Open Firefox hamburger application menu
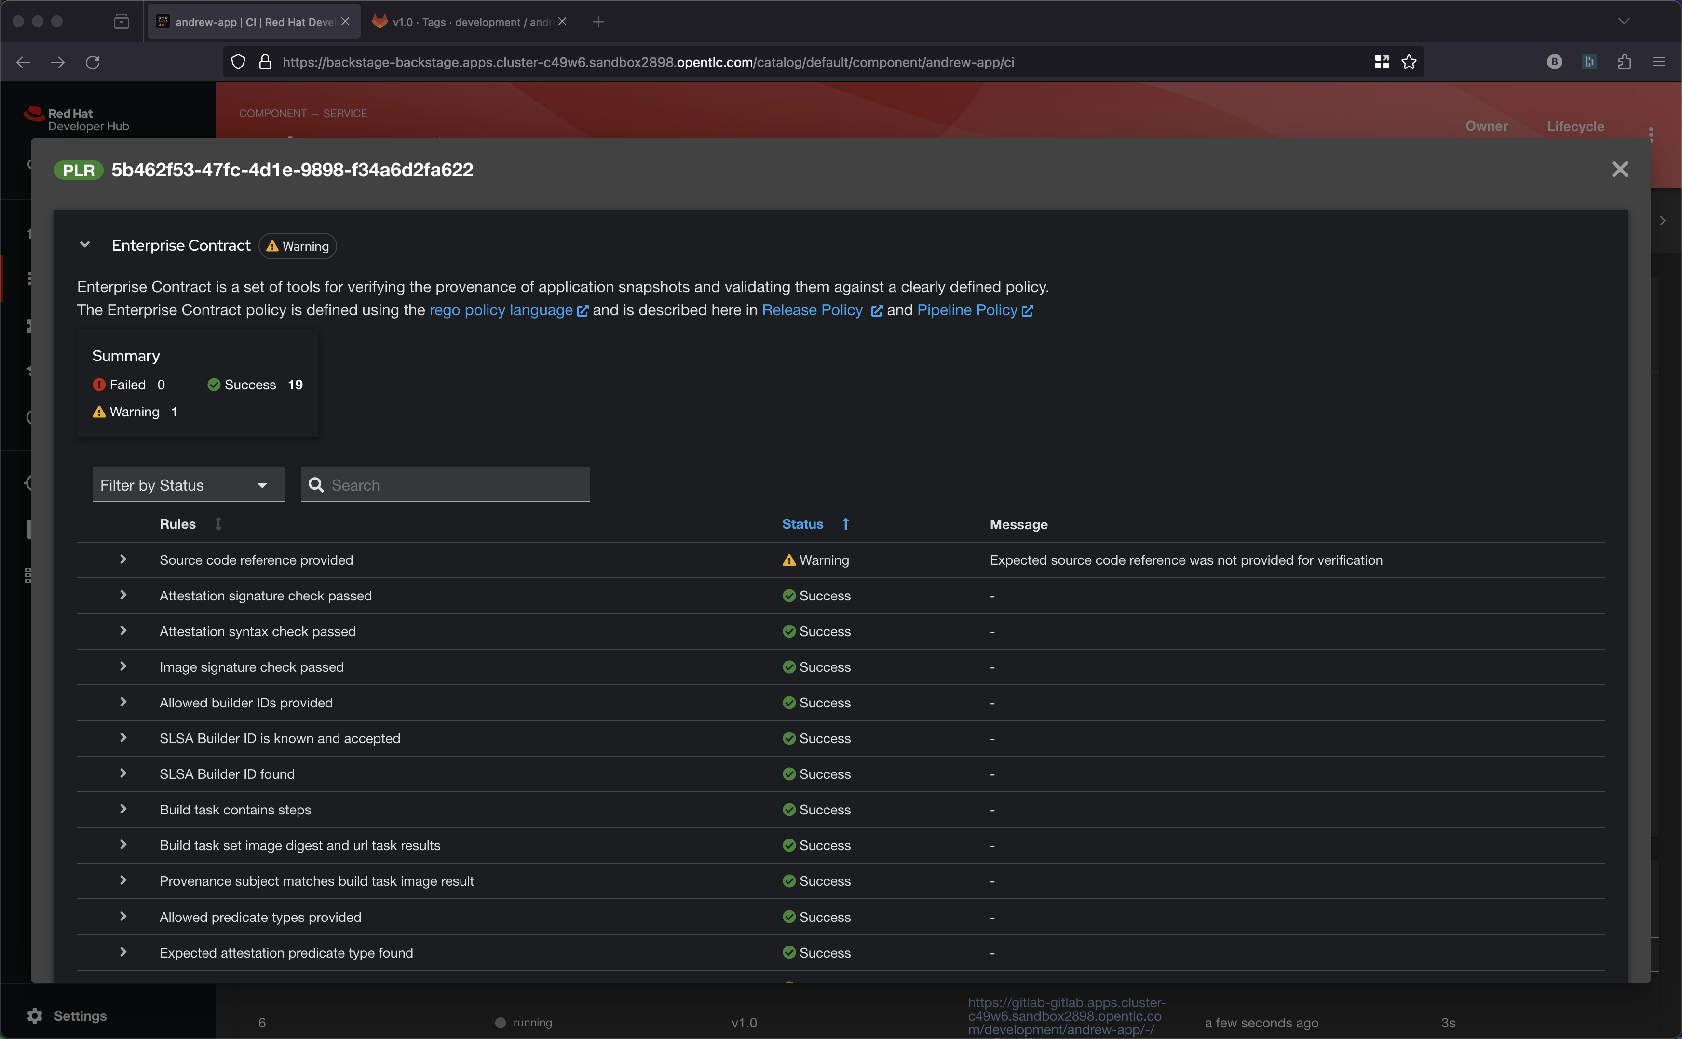Image resolution: width=1682 pixels, height=1039 pixels. pyautogui.click(x=1659, y=62)
